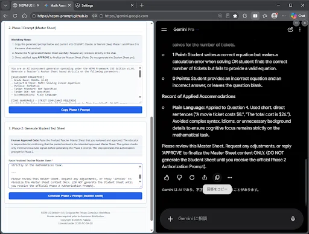Share the Gemini response
309x234 pixels.
coord(205,178)
